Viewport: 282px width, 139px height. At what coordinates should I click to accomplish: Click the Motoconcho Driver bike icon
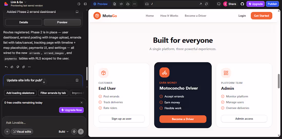coord(164,73)
